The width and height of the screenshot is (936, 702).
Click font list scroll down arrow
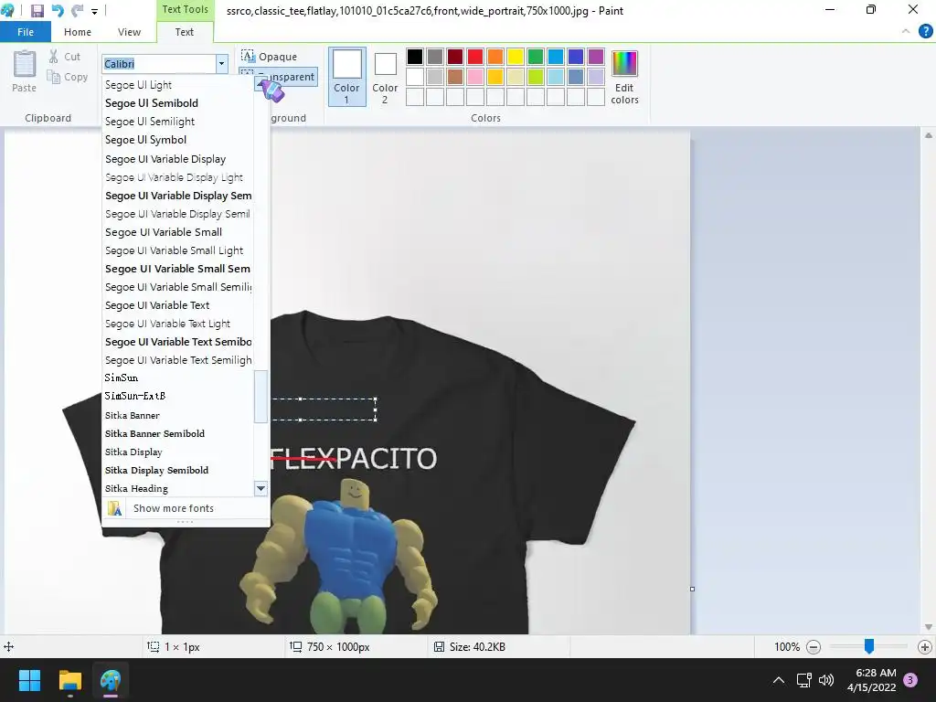point(261,488)
